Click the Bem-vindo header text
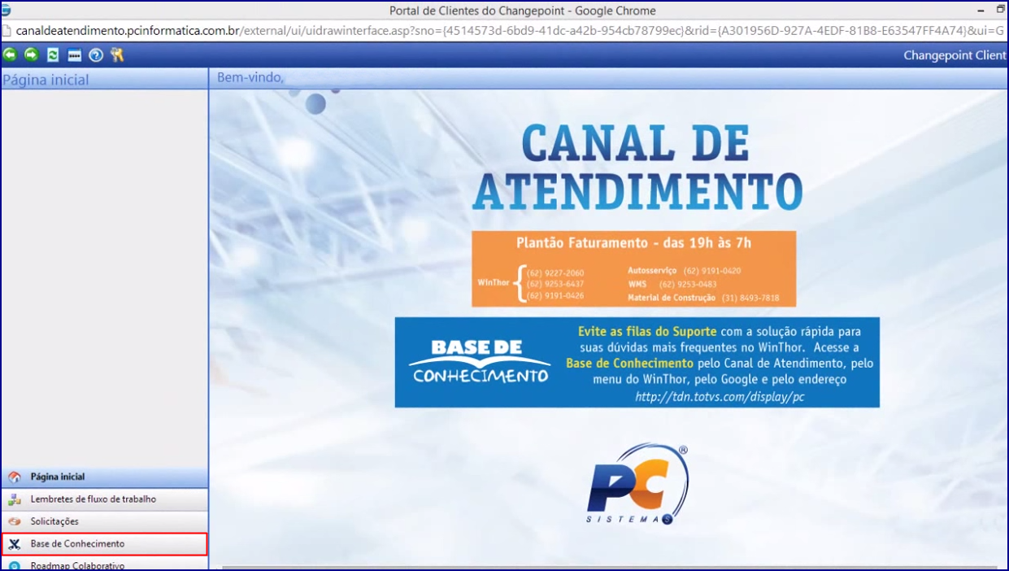 (x=250, y=77)
